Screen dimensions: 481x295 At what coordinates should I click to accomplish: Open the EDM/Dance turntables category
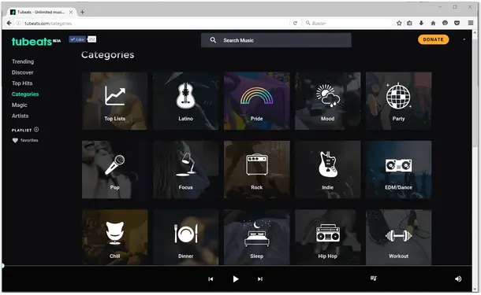398,170
